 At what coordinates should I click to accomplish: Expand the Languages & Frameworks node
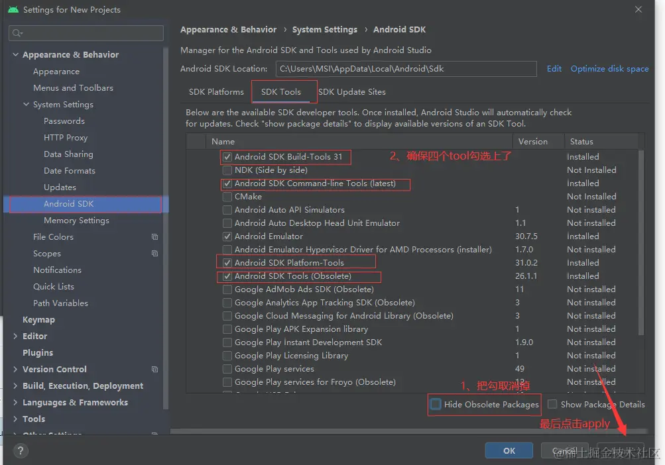tap(16, 402)
